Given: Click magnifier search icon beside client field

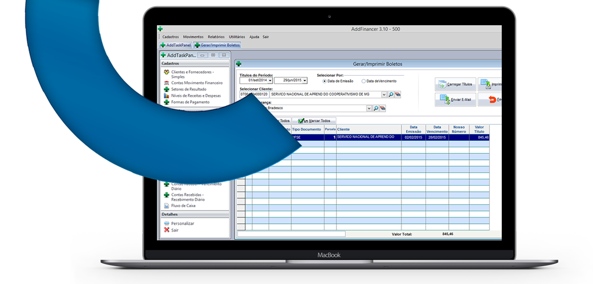Looking at the screenshot, I should coord(391,95).
